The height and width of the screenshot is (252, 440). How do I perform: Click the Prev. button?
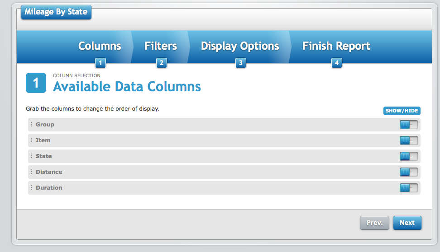click(375, 223)
